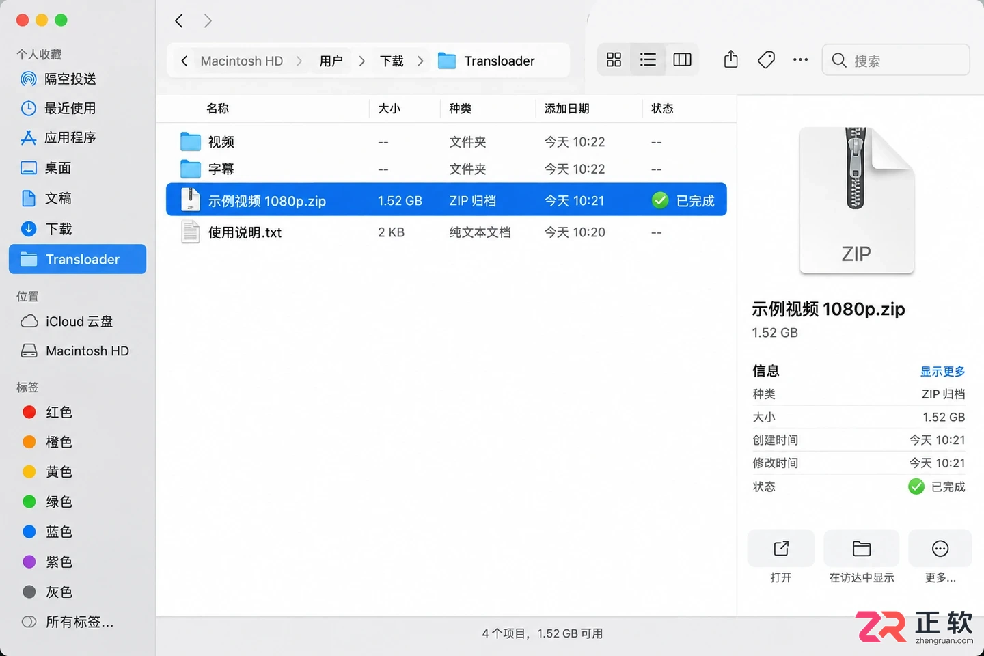The image size is (984, 656).
Task: Select Macintosh HD in the path bar
Action: click(x=242, y=61)
